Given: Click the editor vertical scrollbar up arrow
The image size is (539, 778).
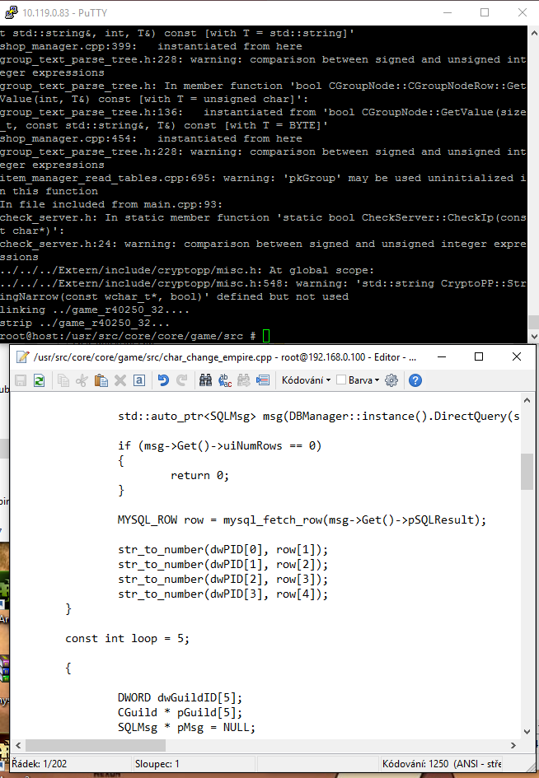Looking at the screenshot, I should click(x=527, y=400).
